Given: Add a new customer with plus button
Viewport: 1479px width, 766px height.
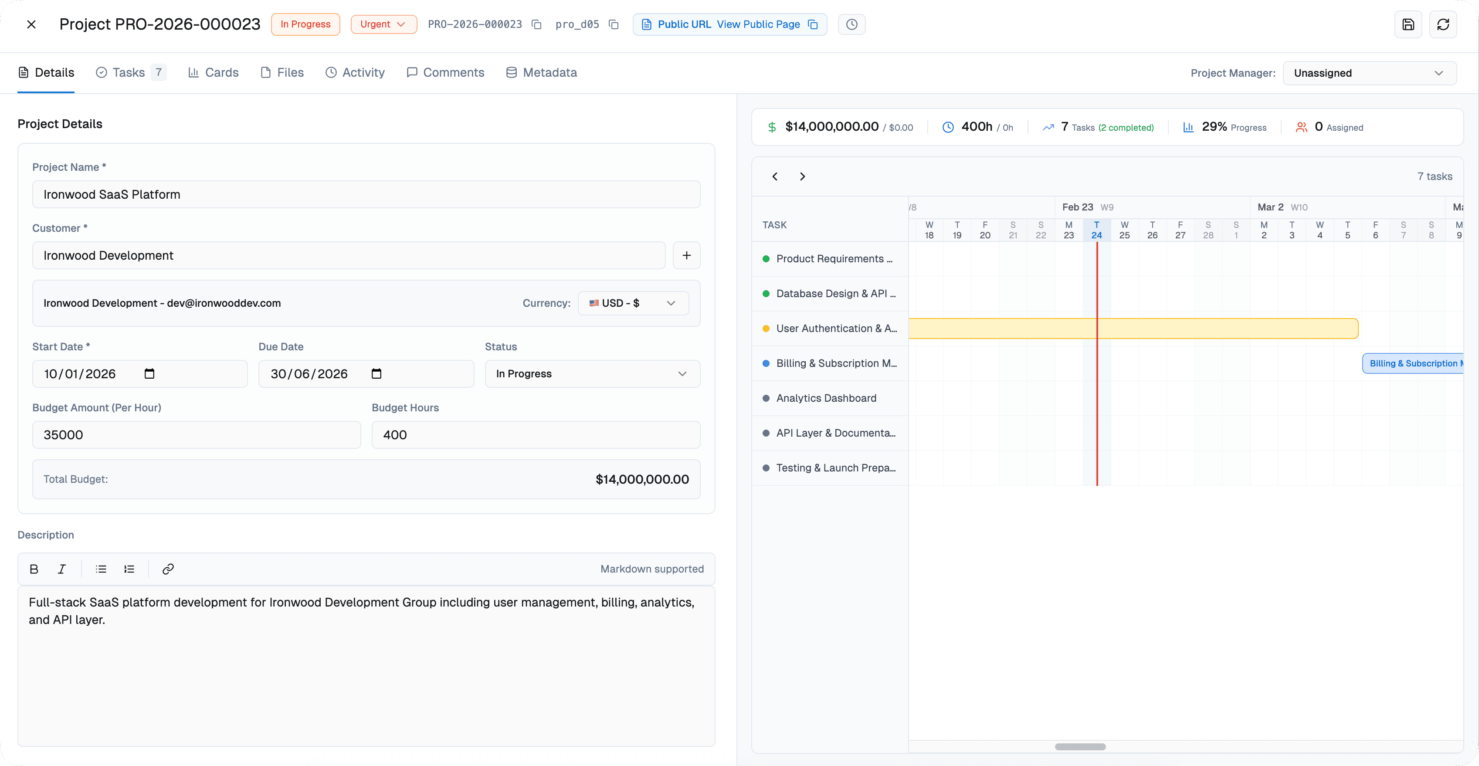Looking at the screenshot, I should [x=687, y=255].
